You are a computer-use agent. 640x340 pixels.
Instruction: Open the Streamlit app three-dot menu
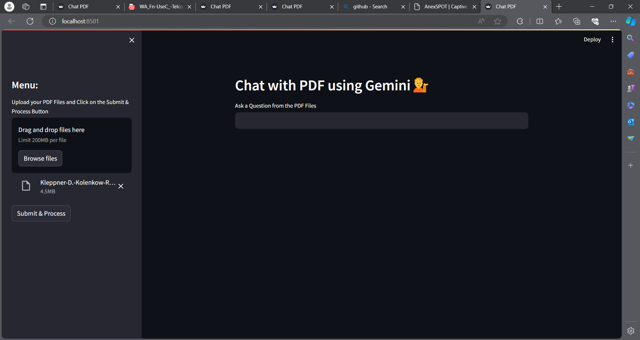point(612,39)
